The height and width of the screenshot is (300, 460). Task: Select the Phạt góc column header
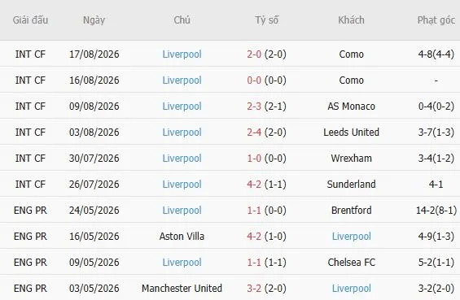point(436,20)
